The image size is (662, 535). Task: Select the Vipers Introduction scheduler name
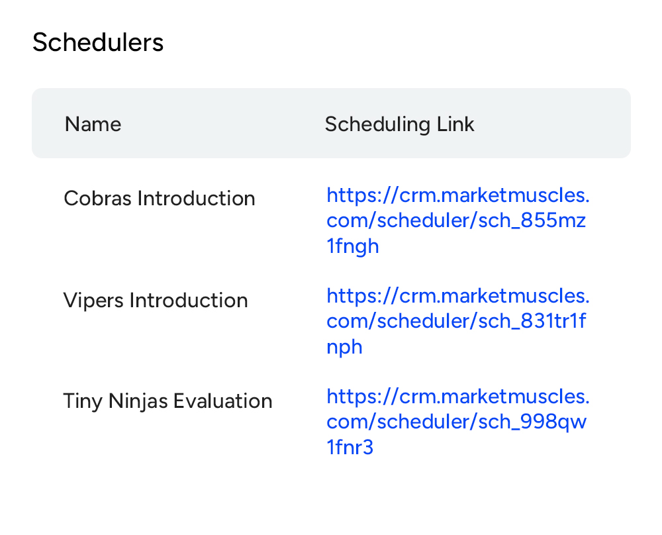coord(156,301)
